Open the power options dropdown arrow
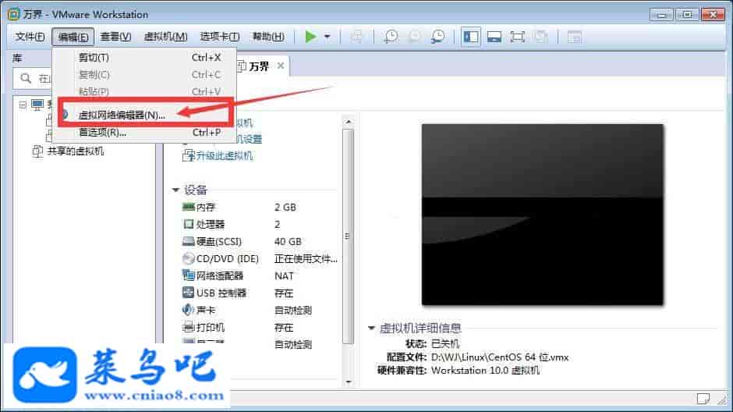Image resolution: width=733 pixels, height=412 pixels. pos(328,37)
